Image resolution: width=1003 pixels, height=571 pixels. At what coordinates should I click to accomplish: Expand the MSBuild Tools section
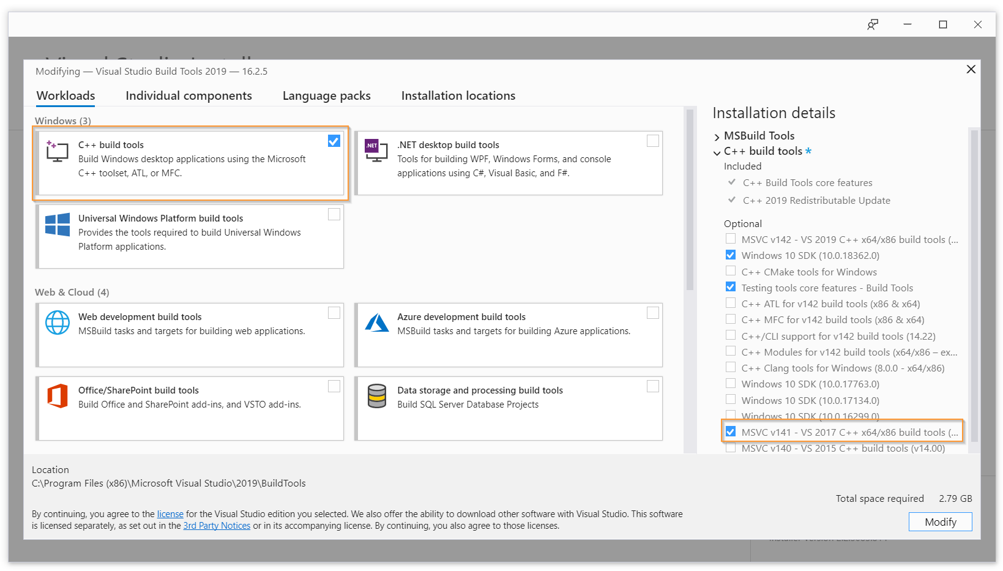click(x=717, y=136)
